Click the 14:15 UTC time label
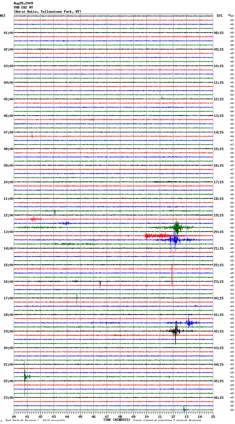Viewport: 235px width, 424px height. [x=219, y=132]
